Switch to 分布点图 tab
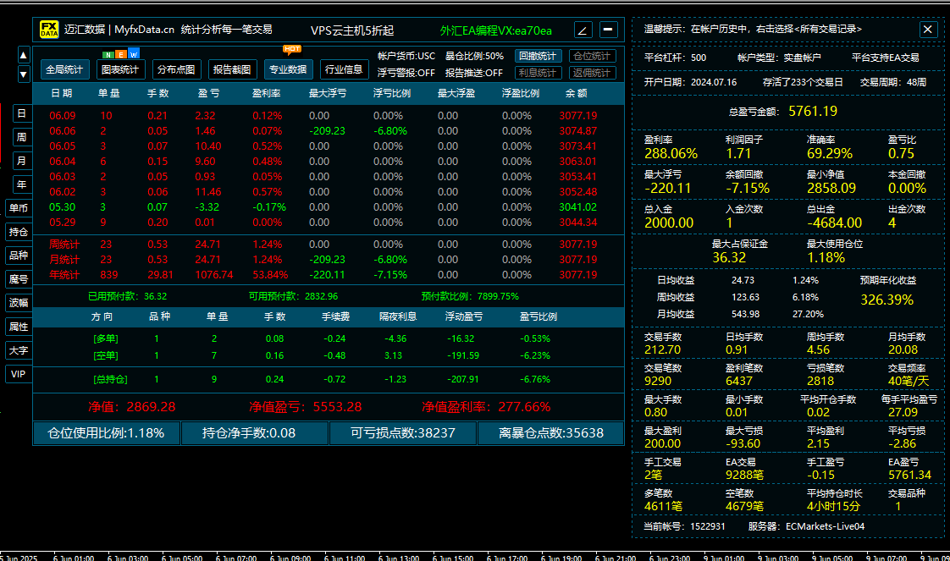 coord(176,69)
